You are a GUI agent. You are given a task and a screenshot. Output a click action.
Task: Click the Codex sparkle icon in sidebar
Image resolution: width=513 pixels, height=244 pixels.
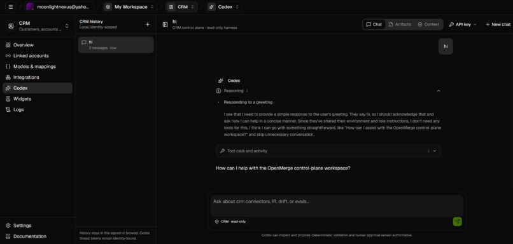click(x=8, y=88)
